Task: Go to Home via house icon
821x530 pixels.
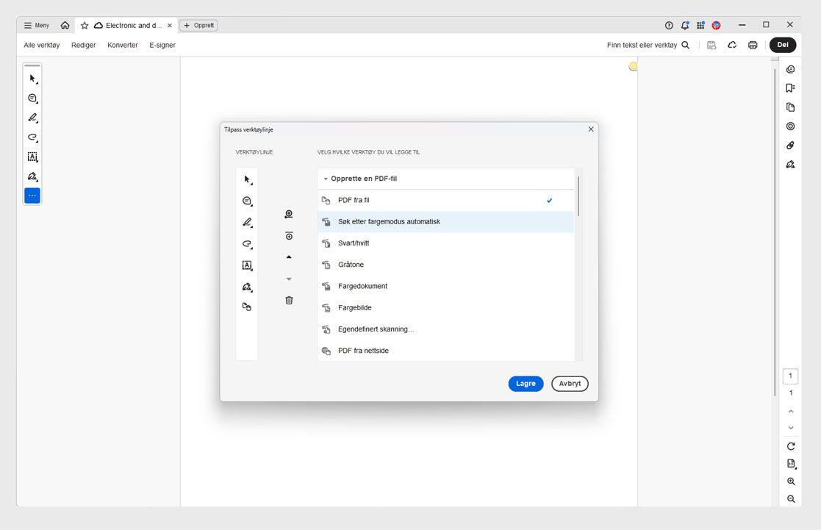Action: tap(65, 25)
